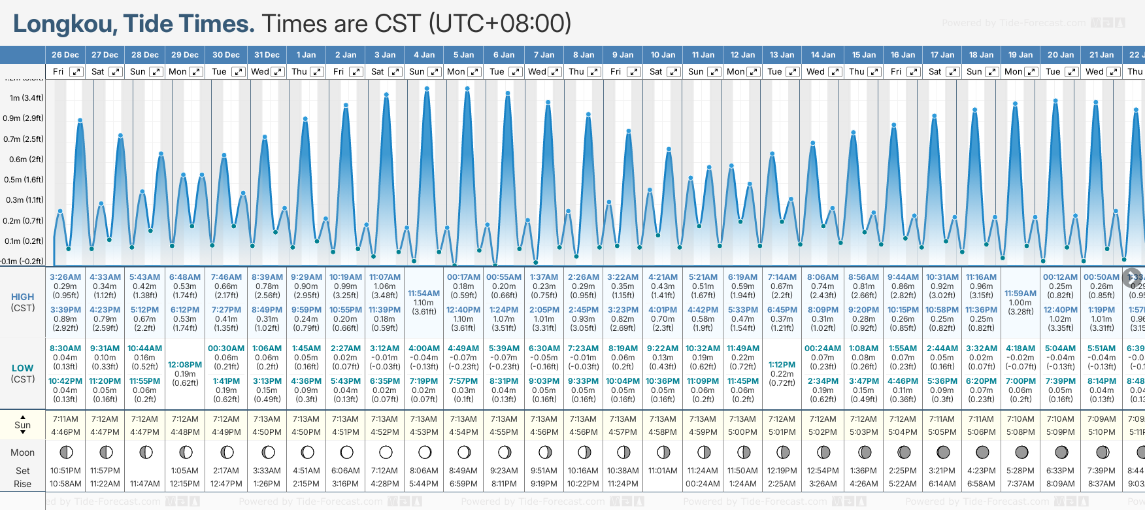Click the Sun row down arrow
This screenshot has height=510, width=1145.
click(23, 433)
